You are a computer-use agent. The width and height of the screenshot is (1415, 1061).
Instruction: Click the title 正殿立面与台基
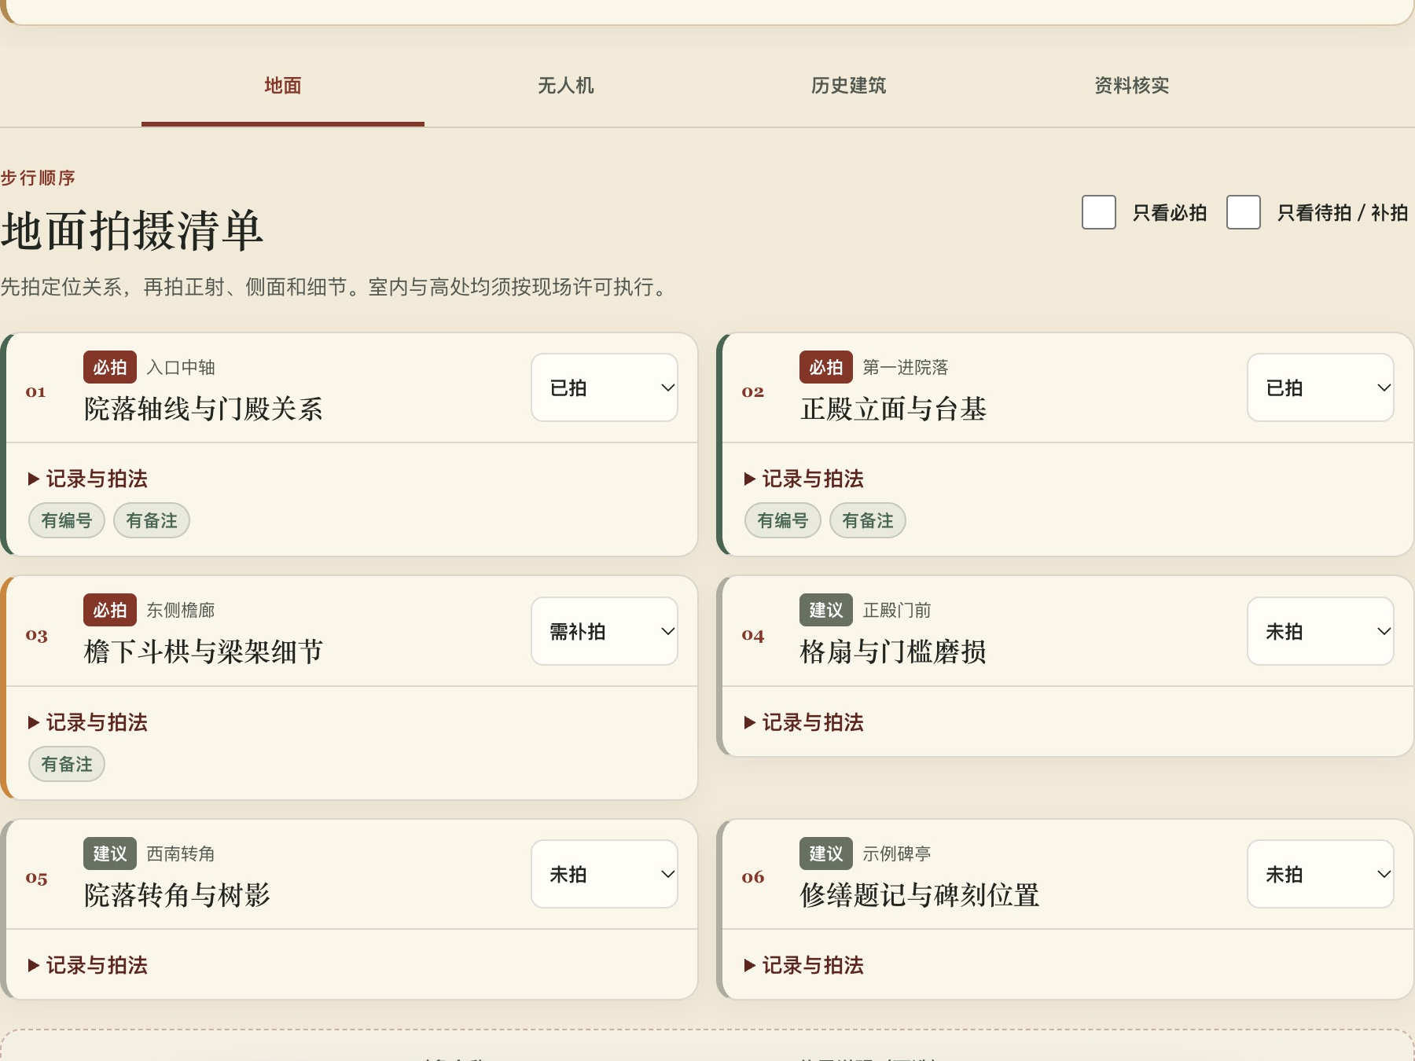click(894, 409)
